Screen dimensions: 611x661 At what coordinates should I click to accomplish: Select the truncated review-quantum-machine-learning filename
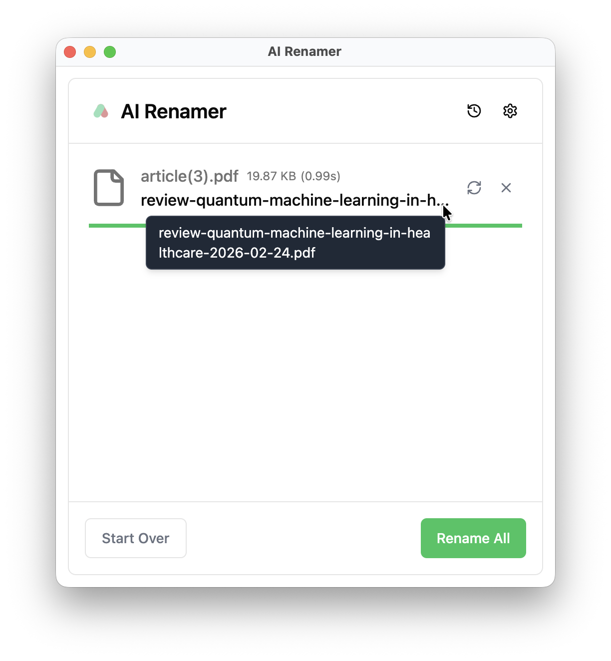[295, 200]
